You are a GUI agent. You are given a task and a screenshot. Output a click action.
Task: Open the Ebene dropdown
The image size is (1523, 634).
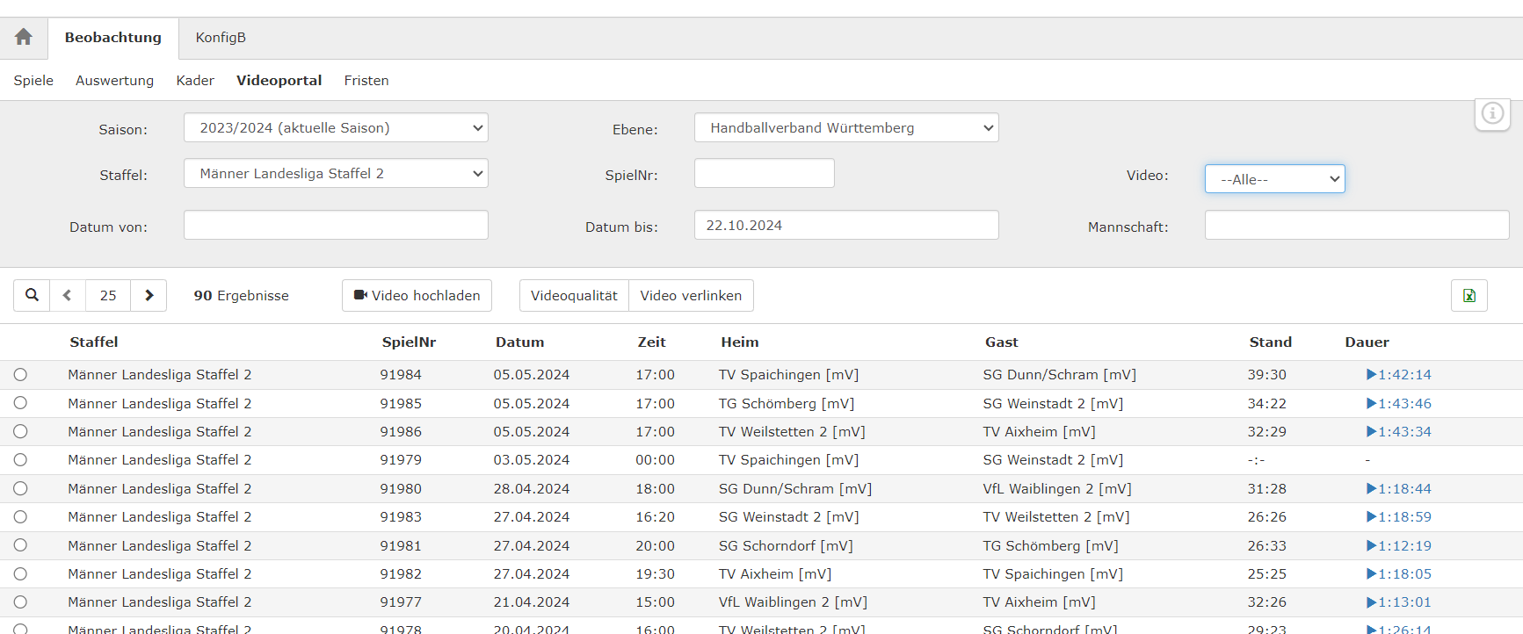[x=846, y=128]
